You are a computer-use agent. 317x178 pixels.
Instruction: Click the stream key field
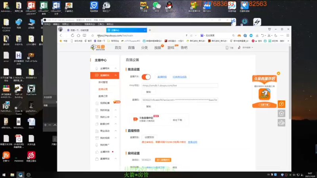tap(180, 100)
